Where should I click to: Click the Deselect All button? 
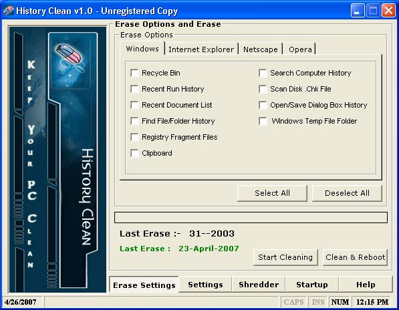click(347, 193)
